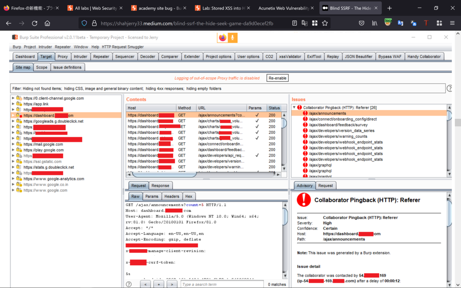Open the Firefox hamburger menu
Image resolution: width=461 pixels, height=288 pixels.
point(452,23)
